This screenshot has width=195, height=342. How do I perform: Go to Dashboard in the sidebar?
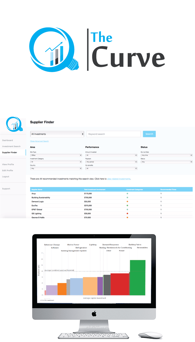[x=7, y=140]
